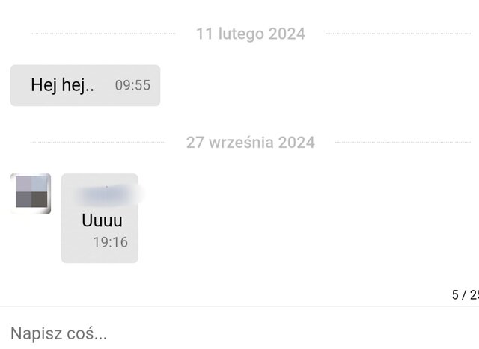The width and height of the screenshot is (479, 349).
Task: Click the "5 / 25" character counter
Action: click(466, 295)
